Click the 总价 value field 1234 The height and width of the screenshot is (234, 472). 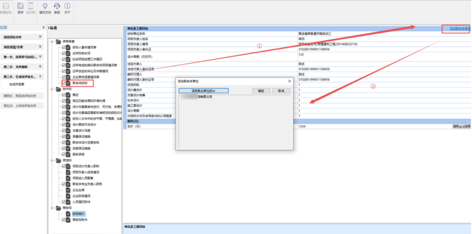(375, 126)
